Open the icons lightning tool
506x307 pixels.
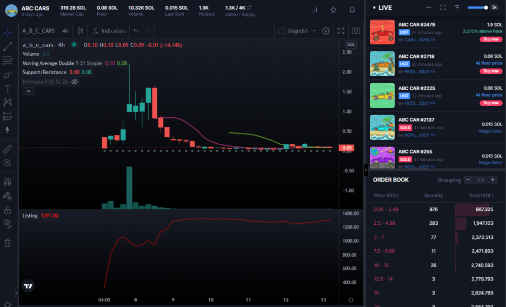[x=8, y=130]
